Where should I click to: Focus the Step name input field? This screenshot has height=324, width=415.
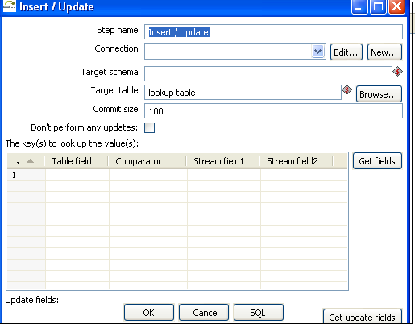point(273,32)
